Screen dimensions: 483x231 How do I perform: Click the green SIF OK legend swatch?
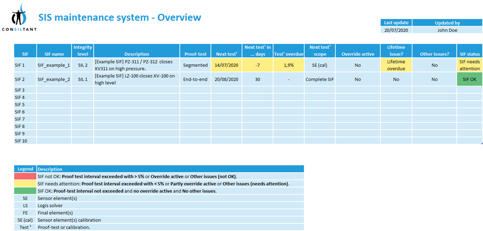25,191
